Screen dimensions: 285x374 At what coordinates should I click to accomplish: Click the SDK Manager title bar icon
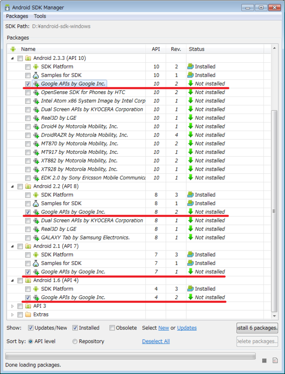point(7,7)
